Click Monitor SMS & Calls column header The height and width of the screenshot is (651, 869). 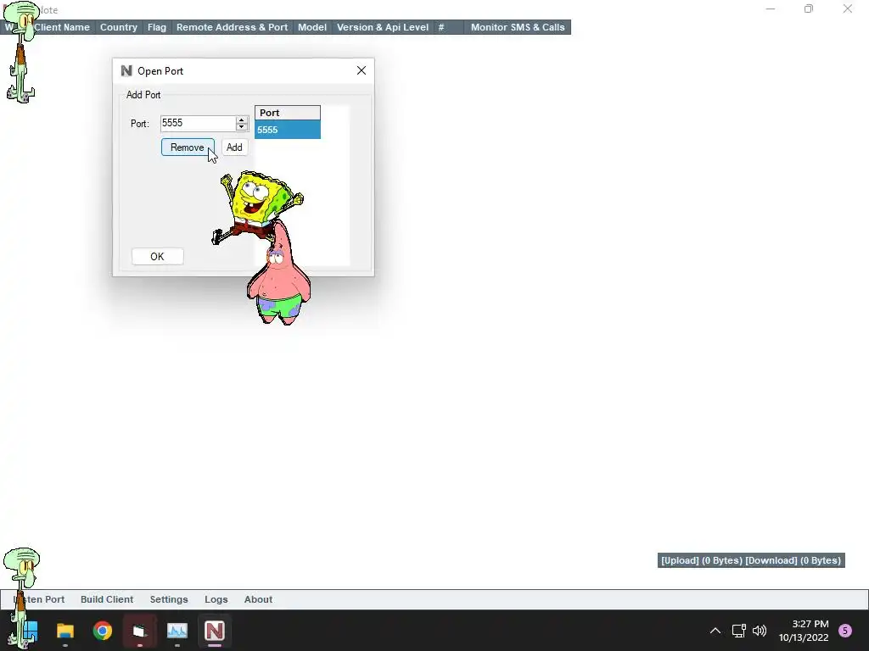click(518, 27)
